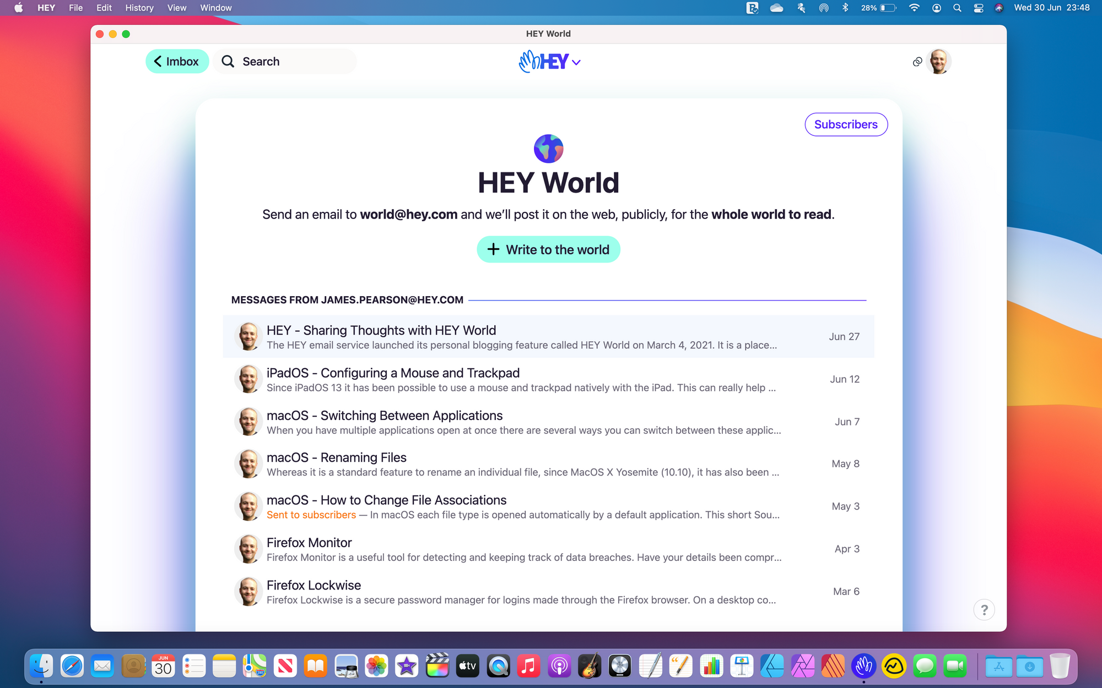Open the Spotlight search dropdown
This screenshot has height=688, width=1102.
point(957,8)
